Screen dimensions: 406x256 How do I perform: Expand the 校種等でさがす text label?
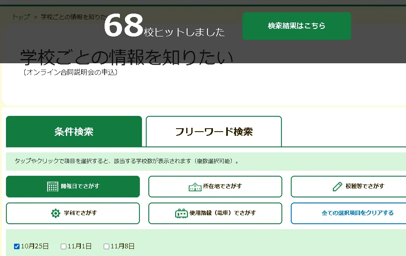click(x=365, y=186)
